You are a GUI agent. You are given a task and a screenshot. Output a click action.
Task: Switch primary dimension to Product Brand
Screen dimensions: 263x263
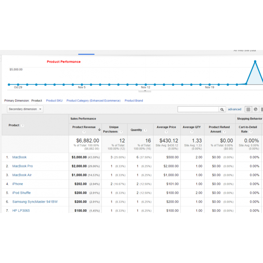[133, 101]
